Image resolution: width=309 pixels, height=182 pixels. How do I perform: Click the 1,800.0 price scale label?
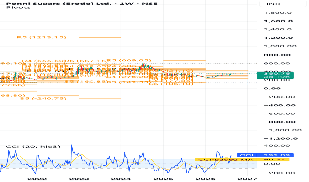tap(278, 13)
